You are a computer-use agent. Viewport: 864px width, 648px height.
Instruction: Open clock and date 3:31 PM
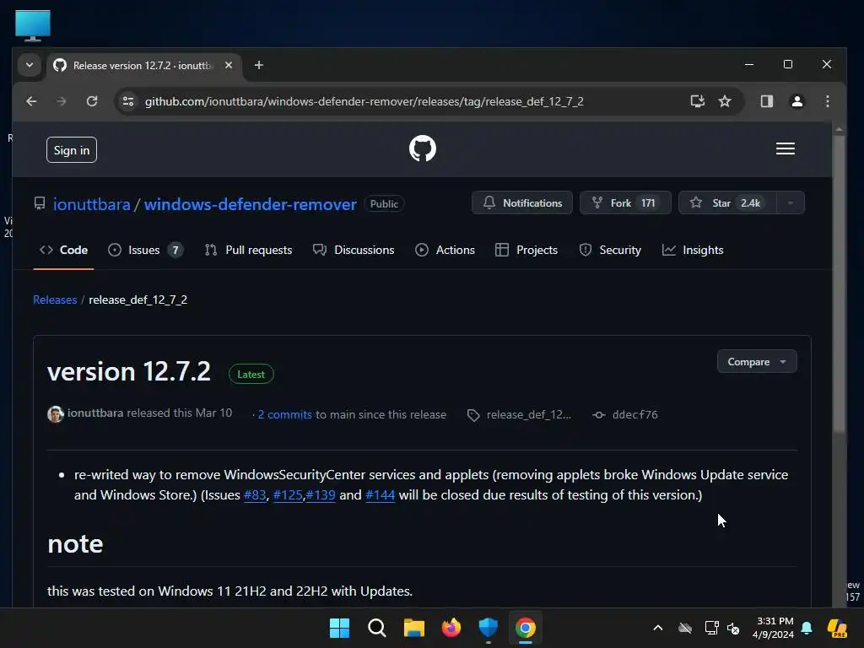pos(774,628)
